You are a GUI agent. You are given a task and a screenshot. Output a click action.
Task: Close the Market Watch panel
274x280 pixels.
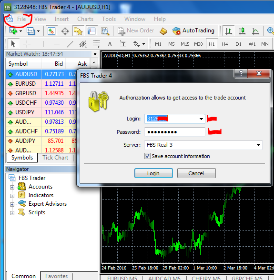pos(95,54)
